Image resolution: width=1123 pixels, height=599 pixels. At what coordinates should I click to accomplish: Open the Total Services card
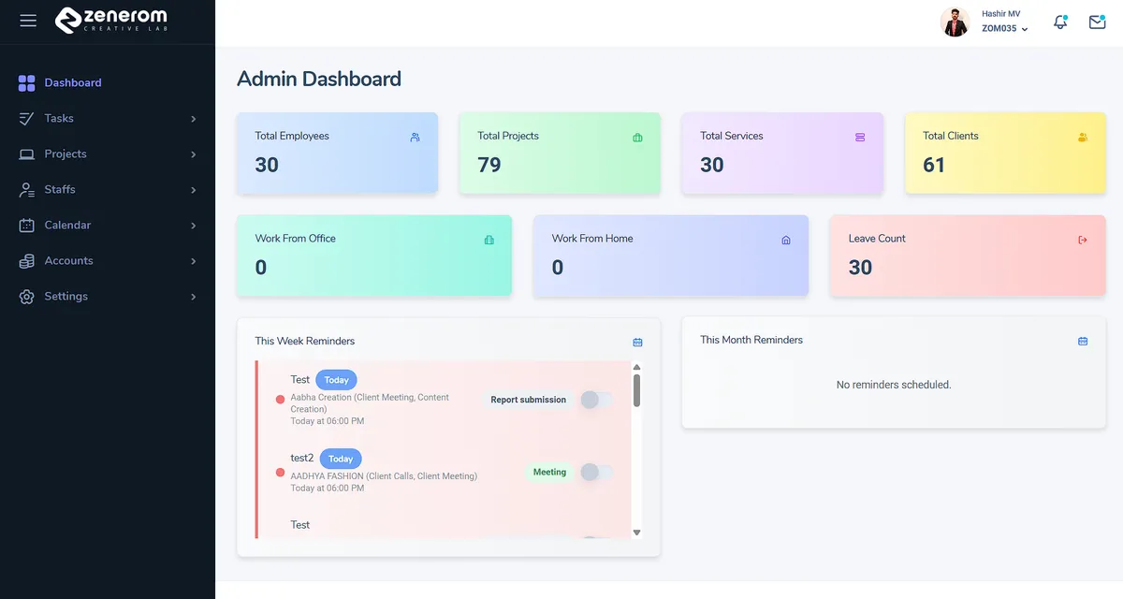tap(782, 153)
